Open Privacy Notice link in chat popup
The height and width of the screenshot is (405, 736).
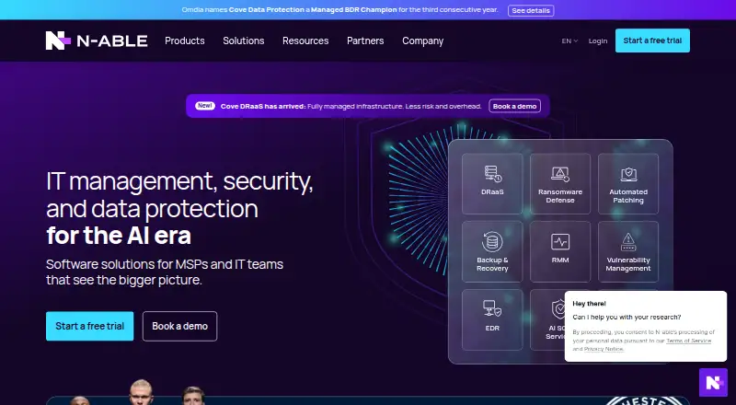click(x=604, y=349)
